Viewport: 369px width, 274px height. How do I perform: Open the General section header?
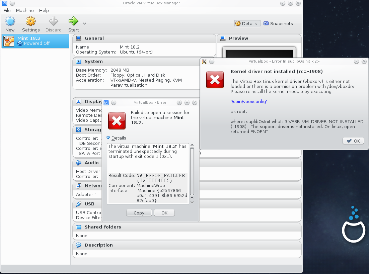coord(144,38)
